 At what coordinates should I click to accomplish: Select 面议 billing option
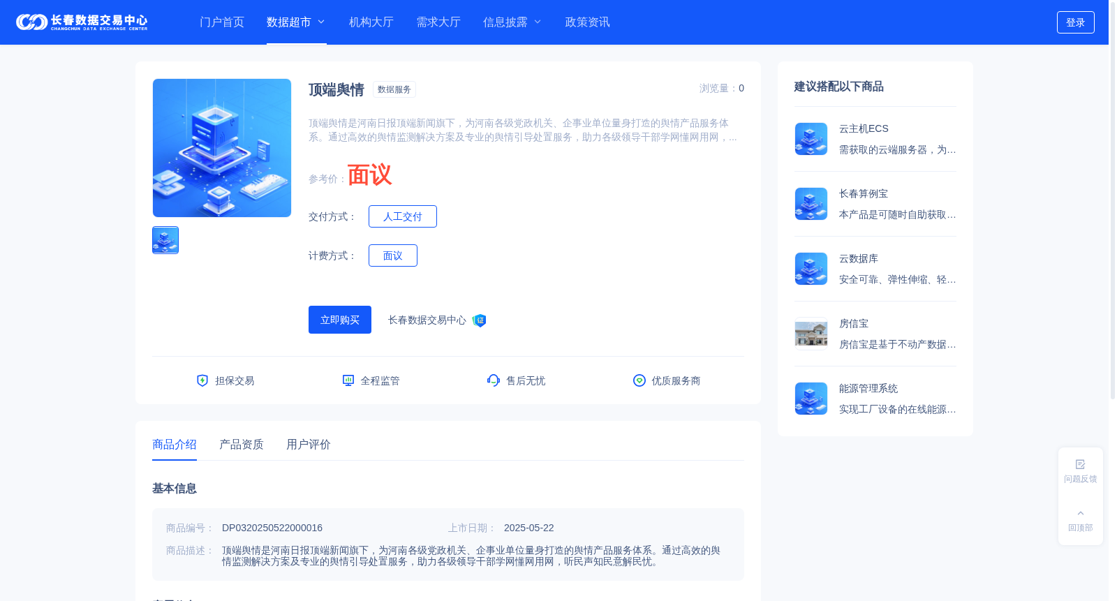[393, 255]
